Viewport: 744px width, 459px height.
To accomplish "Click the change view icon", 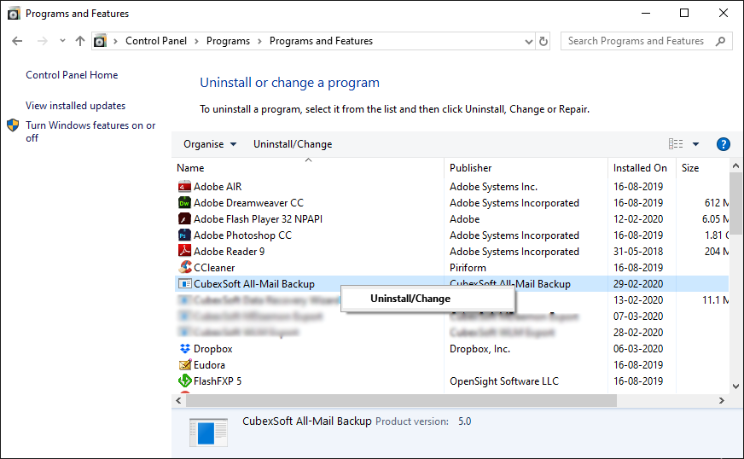I will (676, 144).
